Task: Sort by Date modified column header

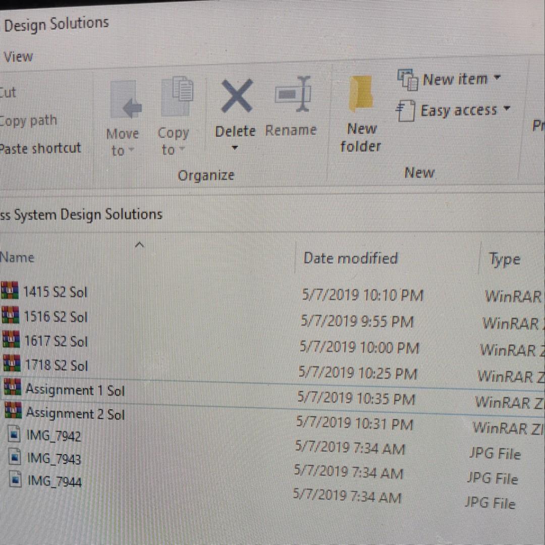Action: [x=350, y=258]
